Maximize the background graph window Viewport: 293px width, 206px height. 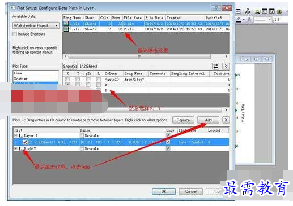coord(256,59)
